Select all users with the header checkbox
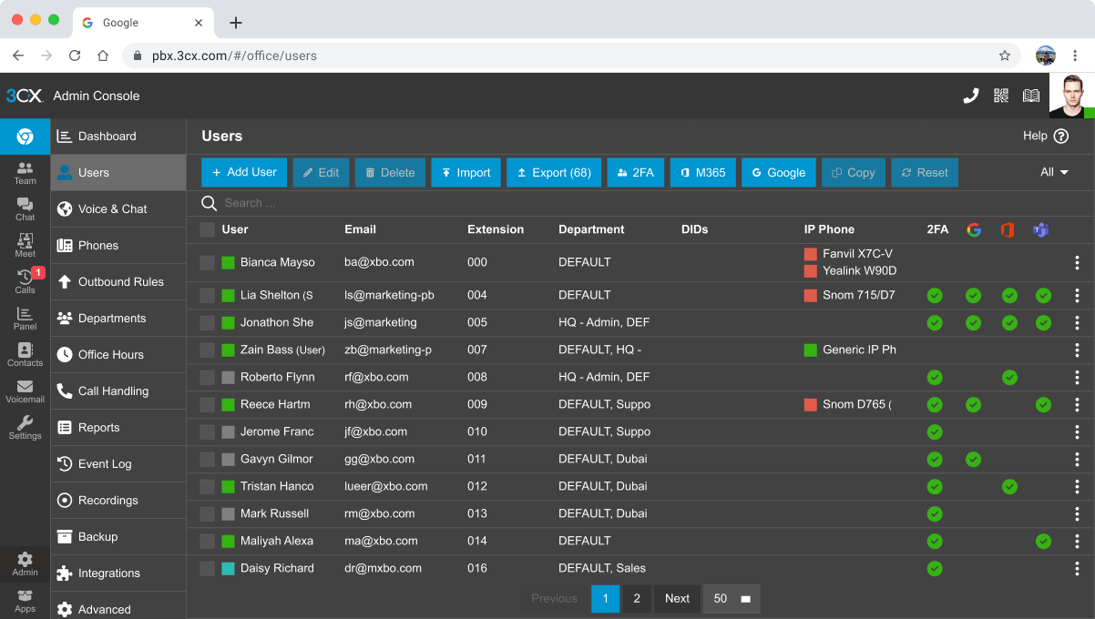 pyautogui.click(x=207, y=229)
